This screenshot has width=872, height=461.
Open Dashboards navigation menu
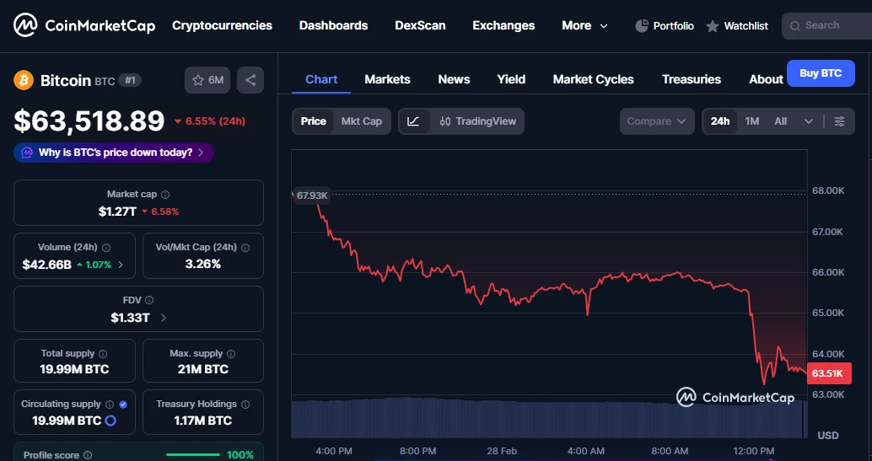(x=334, y=25)
